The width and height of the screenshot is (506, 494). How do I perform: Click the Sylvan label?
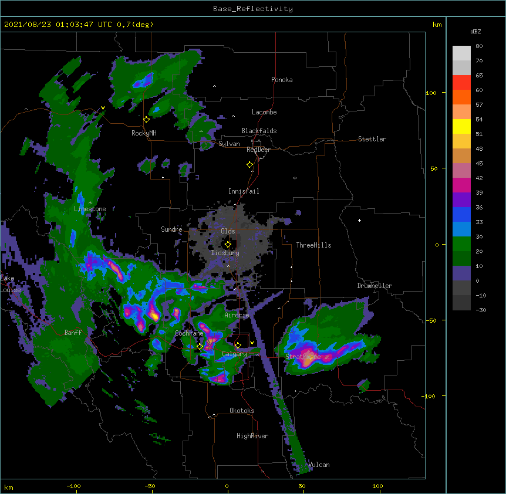(x=229, y=144)
